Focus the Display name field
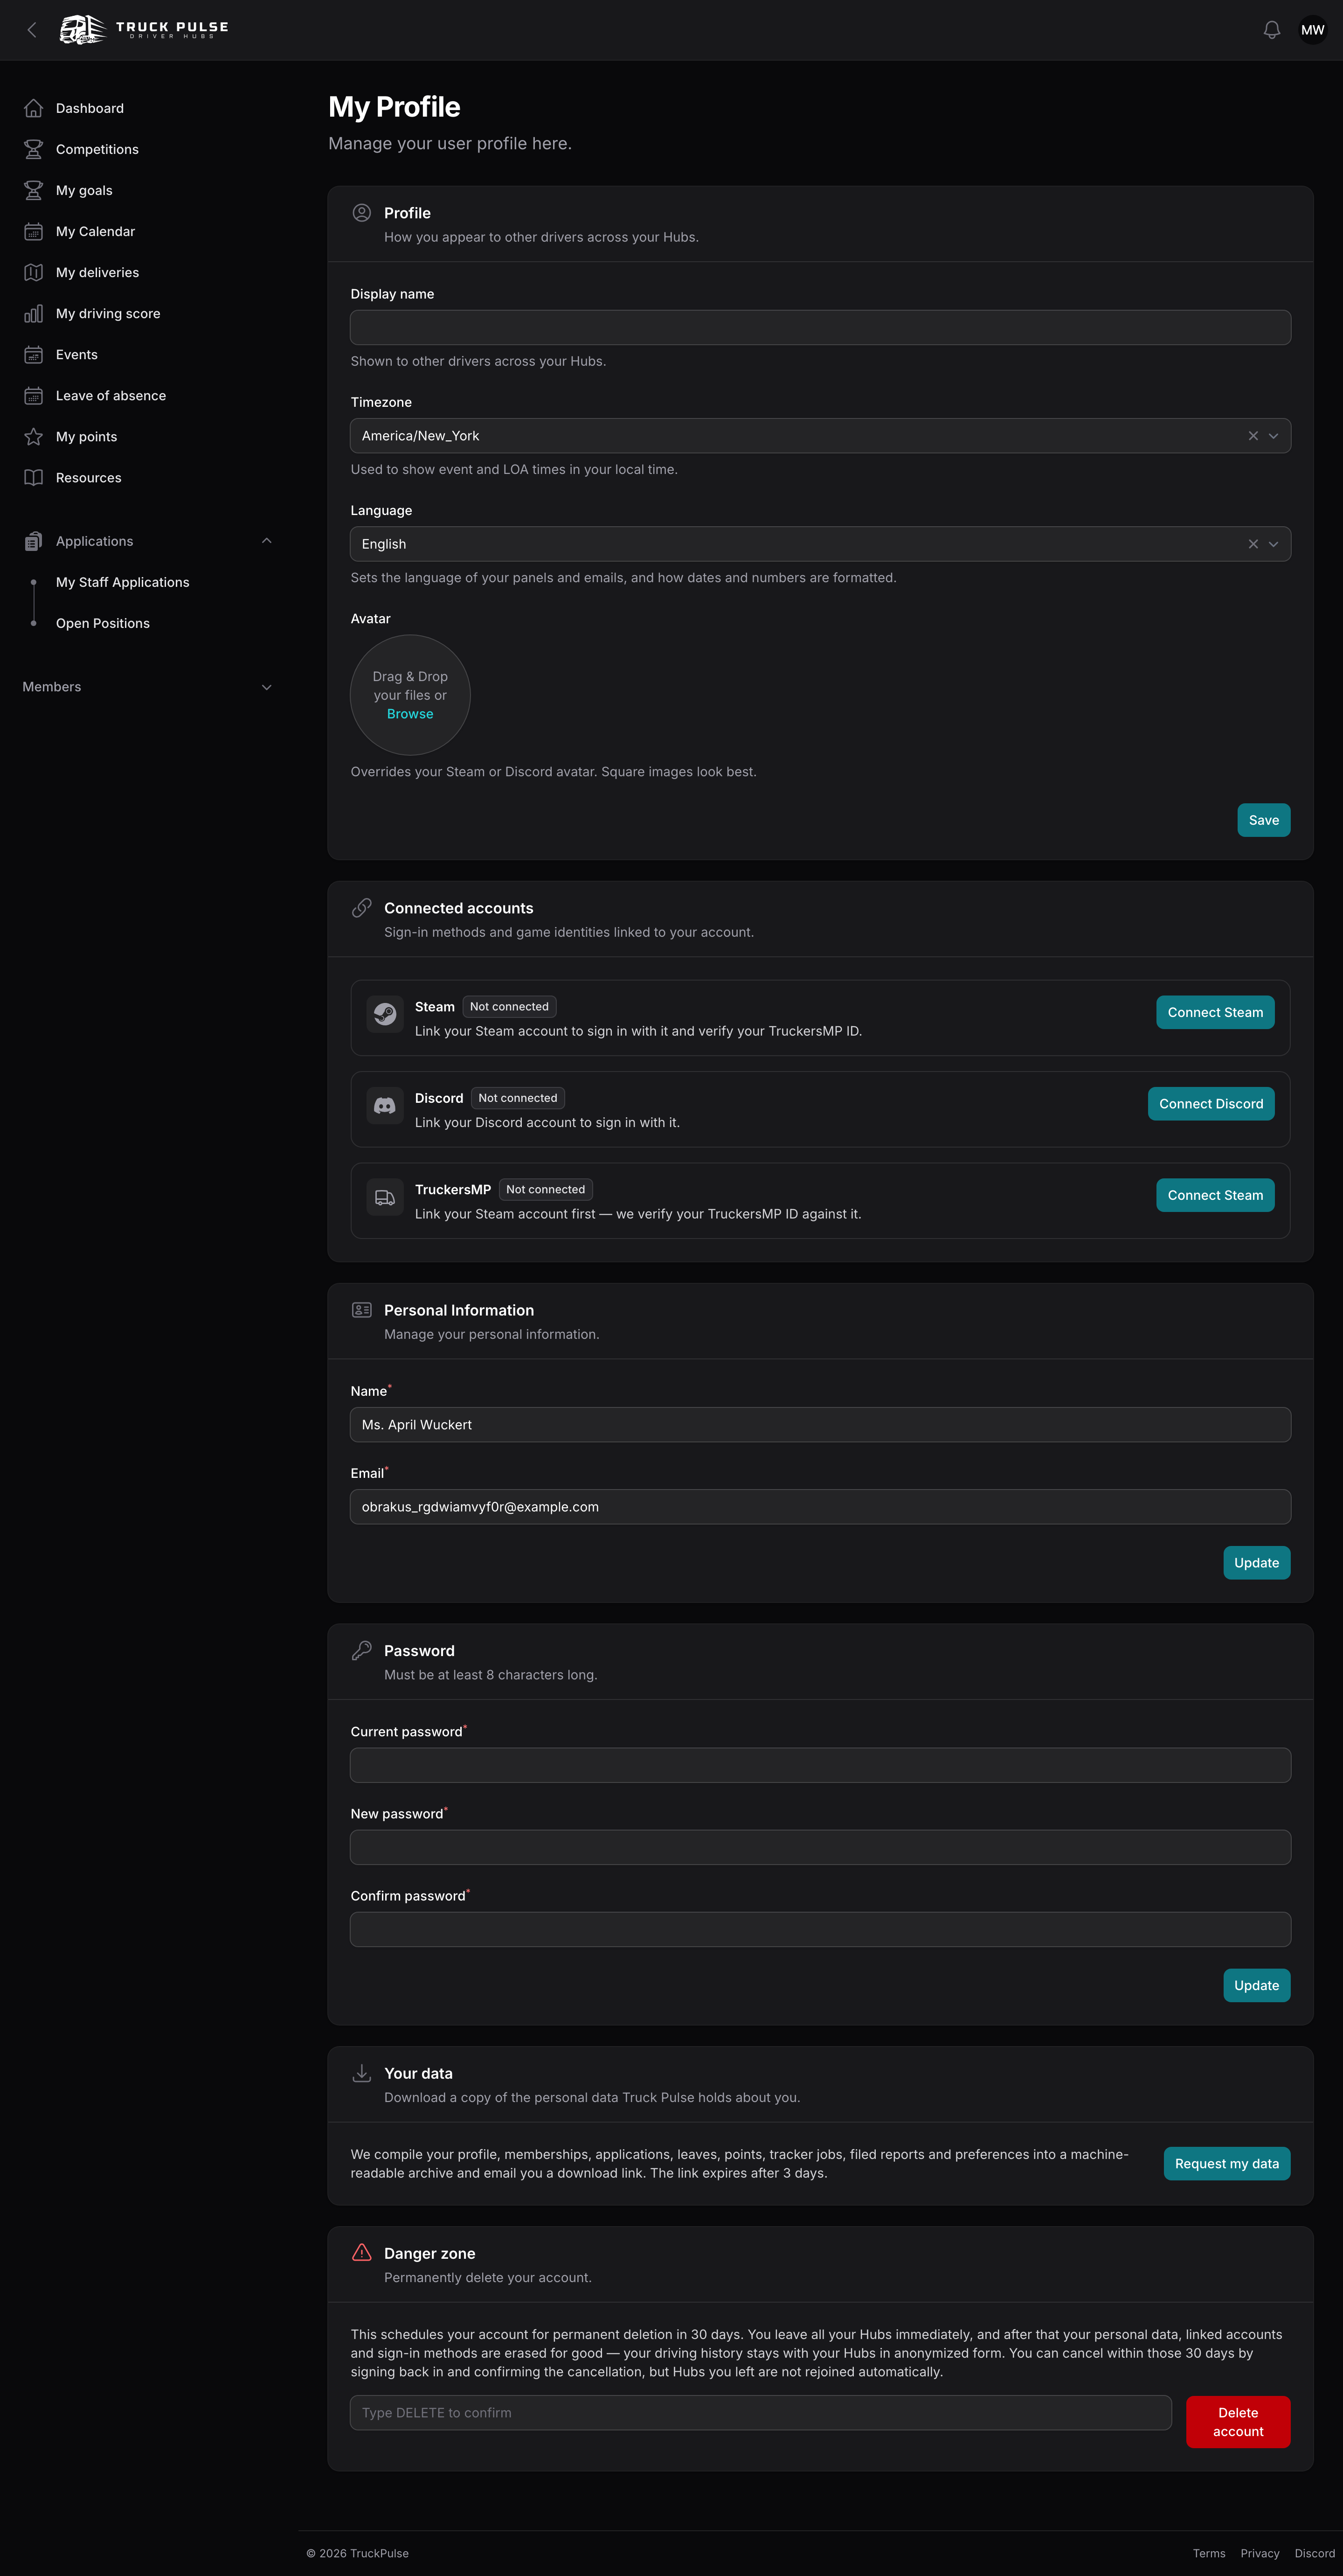Image resolution: width=1343 pixels, height=2576 pixels. 820,327
